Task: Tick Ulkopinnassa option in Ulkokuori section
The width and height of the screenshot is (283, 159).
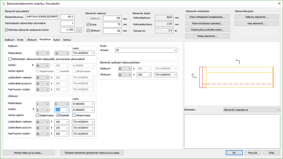Action: pos(74,115)
